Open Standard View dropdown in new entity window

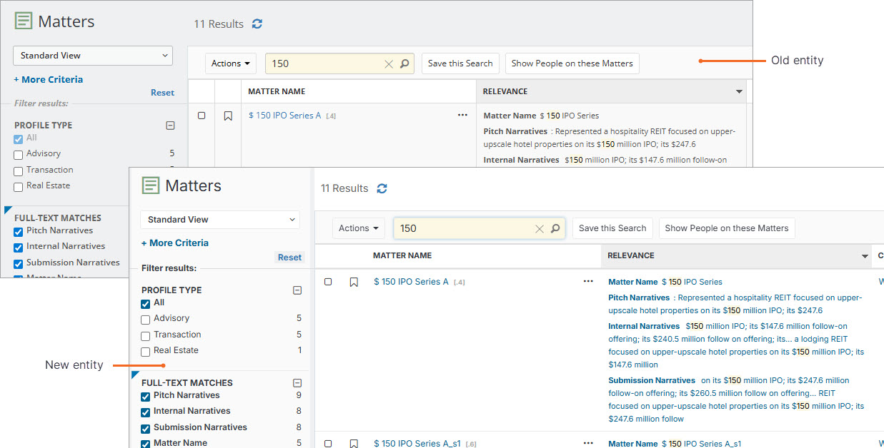(220, 220)
